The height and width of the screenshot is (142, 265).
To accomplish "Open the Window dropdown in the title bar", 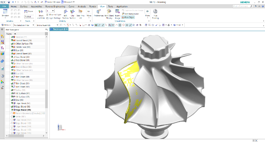I will coord(67,2).
